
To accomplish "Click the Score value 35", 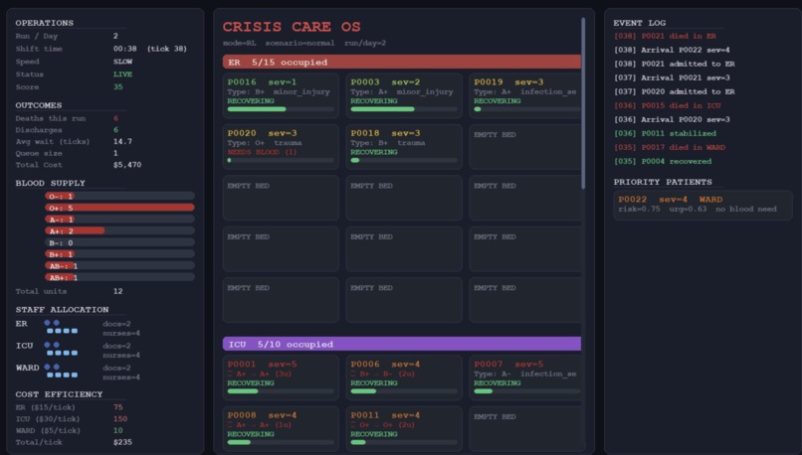I will 118,86.
